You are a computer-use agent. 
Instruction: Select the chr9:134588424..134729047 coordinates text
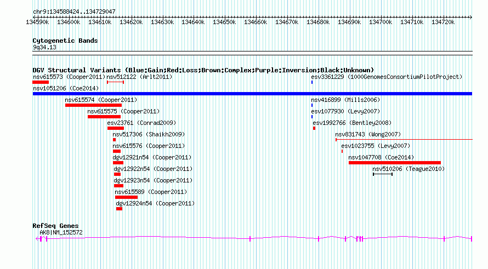pyautogui.click(x=74, y=12)
